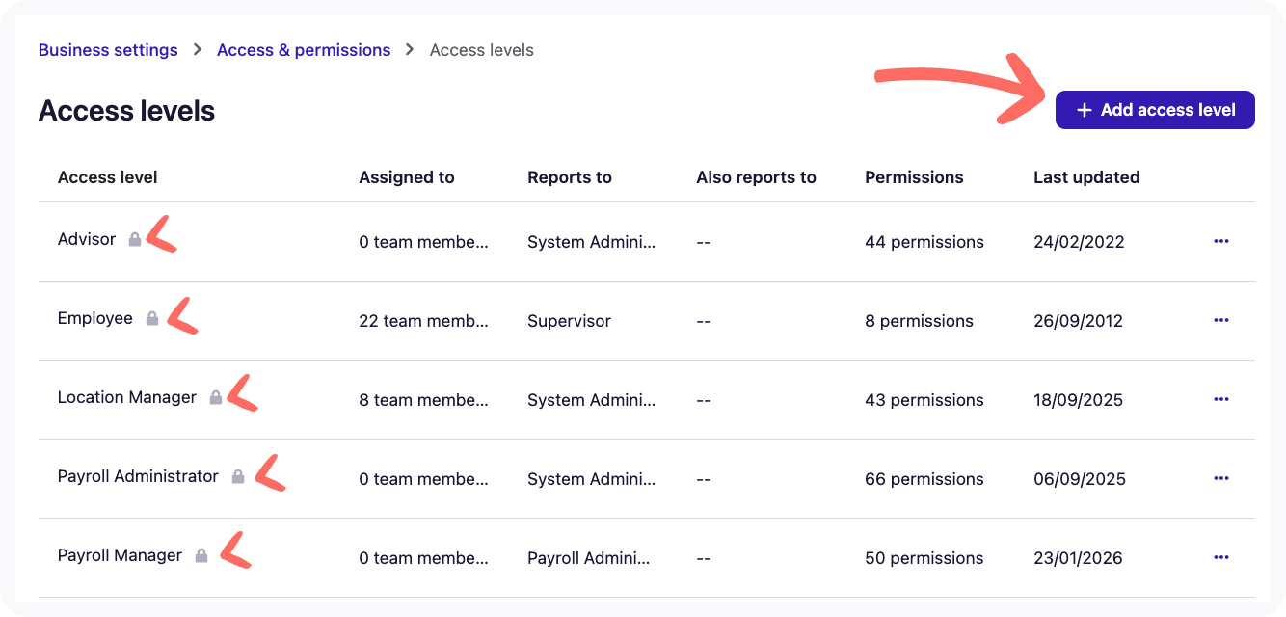The width and height of the screenshot is (1286, 617).
Task: Click the Access level column header
Action: tap(108, 176)
